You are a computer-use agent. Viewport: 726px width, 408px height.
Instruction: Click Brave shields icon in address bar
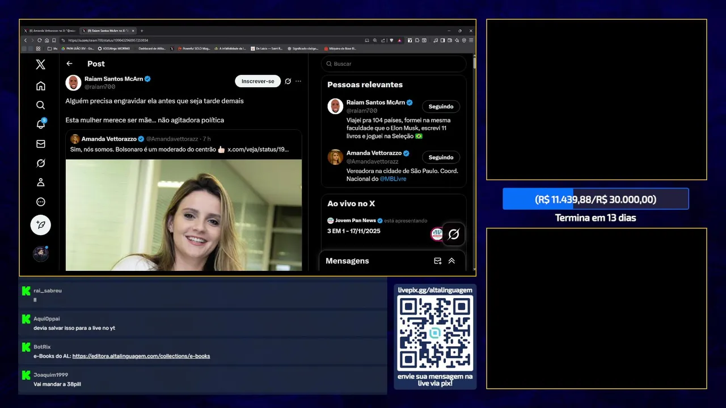pyautogui.click(x=391, y=40)
